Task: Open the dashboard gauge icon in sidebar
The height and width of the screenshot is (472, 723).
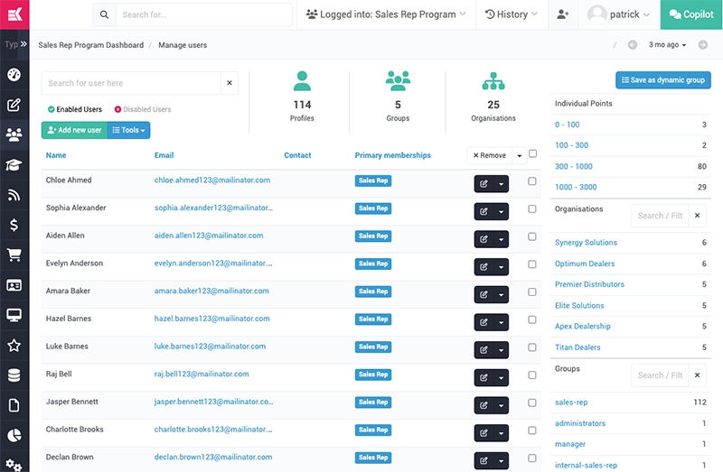Action: [14, 75]
